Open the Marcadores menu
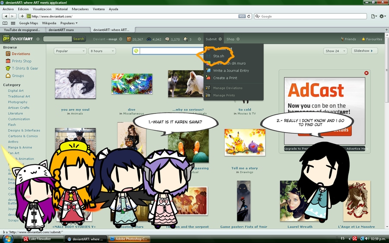This screenshot has height=243, width=389. (80, 9)
